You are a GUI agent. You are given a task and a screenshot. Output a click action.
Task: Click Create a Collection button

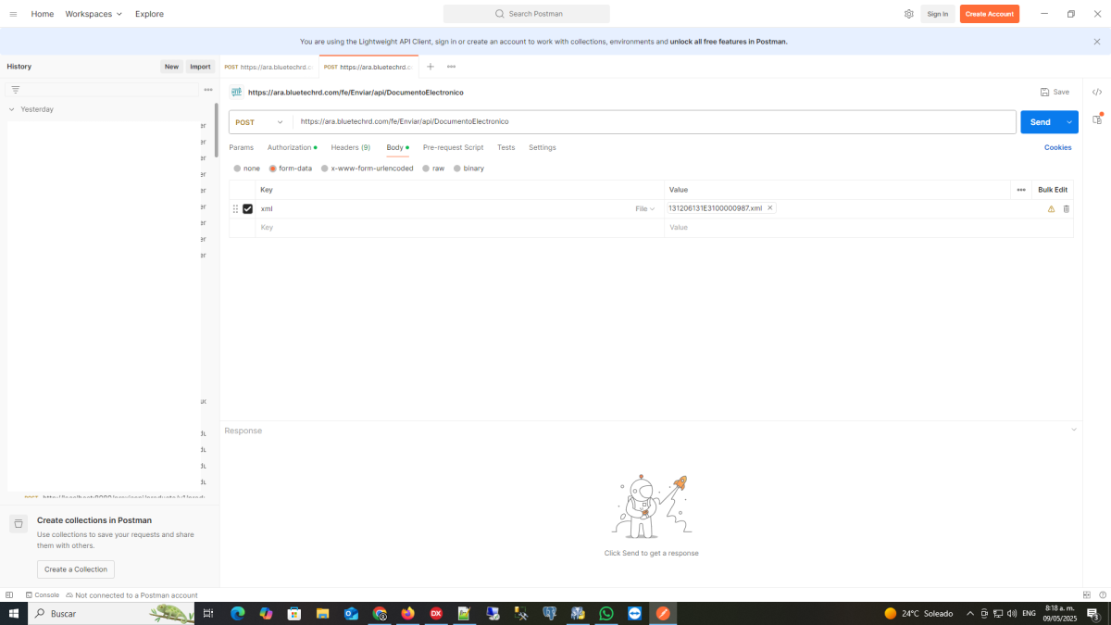tap(76, 569)
